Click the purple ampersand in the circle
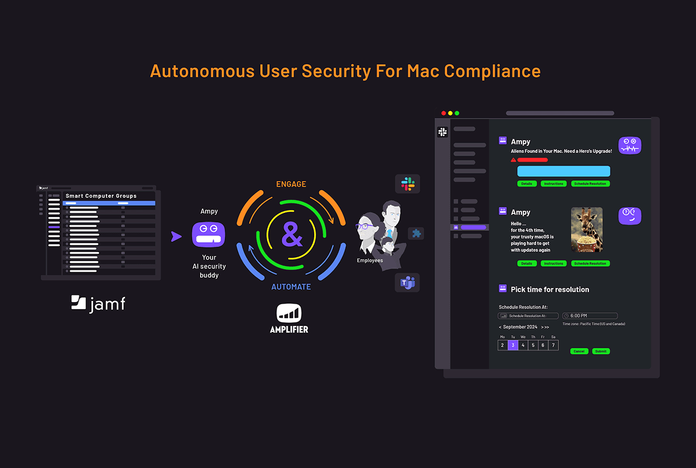The height and width of the screenshot is (468, 696). 292,235
